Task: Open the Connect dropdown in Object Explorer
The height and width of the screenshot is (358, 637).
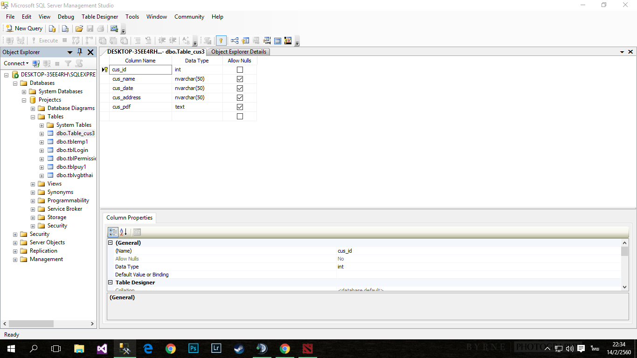Action: click(16, 63)
